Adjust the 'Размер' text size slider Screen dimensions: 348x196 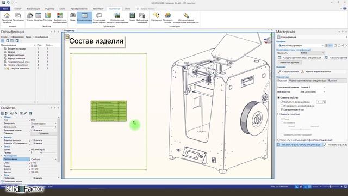click(47, 152)
